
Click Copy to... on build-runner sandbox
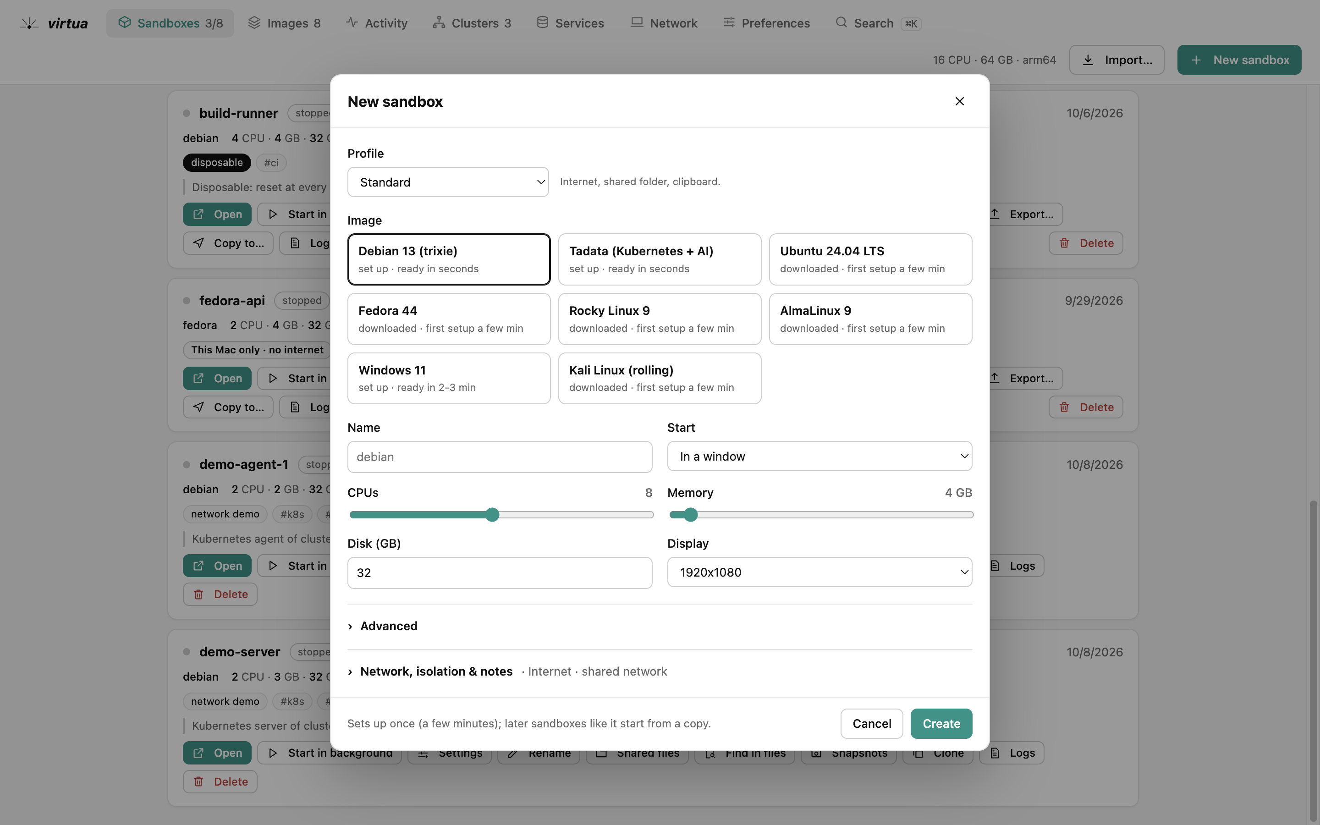point(228,243)
